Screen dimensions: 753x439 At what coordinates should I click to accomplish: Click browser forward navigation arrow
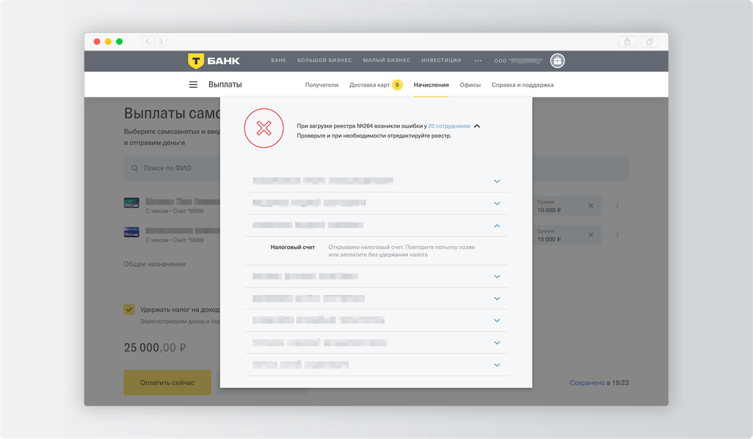point(161,42)
